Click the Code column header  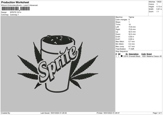[143, 54]
